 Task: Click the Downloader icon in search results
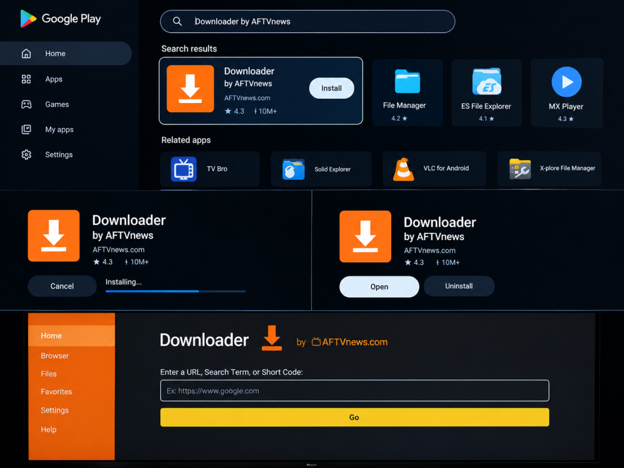point(190,89)
